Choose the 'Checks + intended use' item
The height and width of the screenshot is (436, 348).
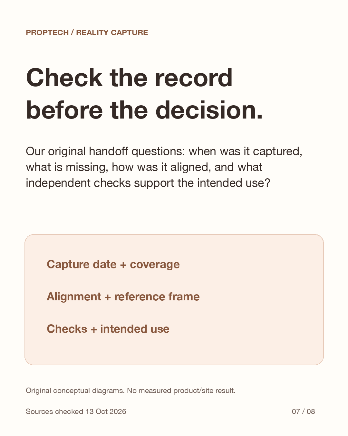108,329
